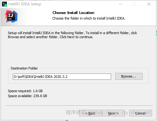The height and width of the screenshot is (121, 157).
Task: Click the IntelliJ IDEA Setup title text
Action: click(25, 4)
